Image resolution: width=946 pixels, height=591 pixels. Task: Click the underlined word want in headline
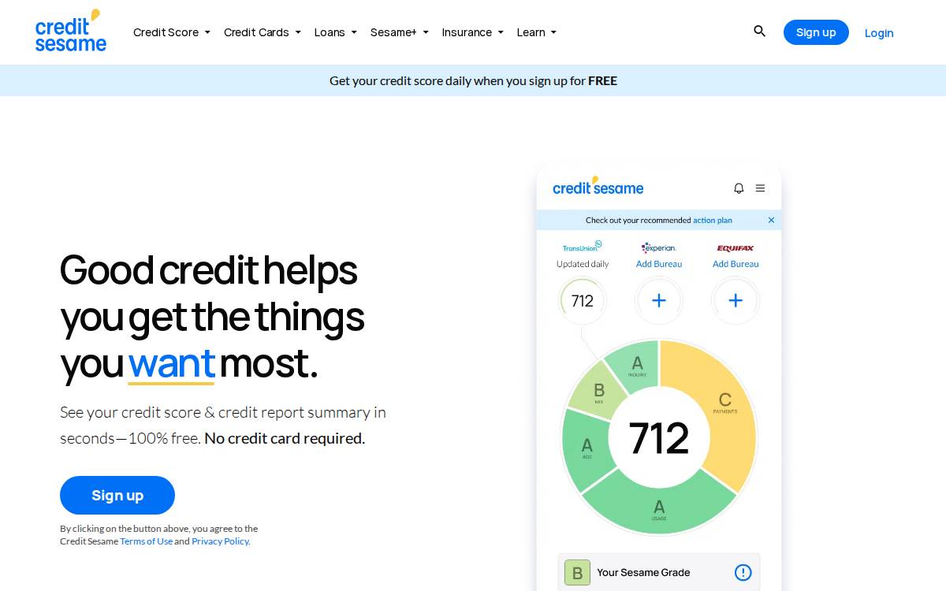pyautogui.click(x=172, y=364)
